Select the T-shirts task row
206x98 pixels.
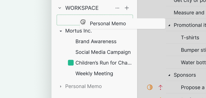pyautogui.click(x=186, y=38)
